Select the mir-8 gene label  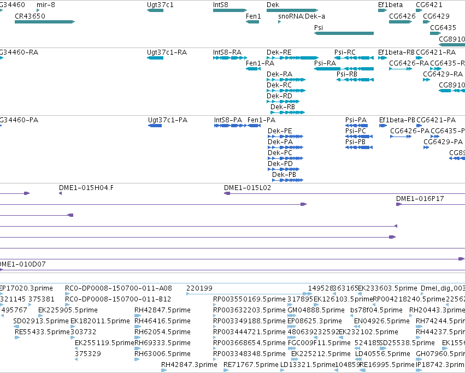[46, 5]
